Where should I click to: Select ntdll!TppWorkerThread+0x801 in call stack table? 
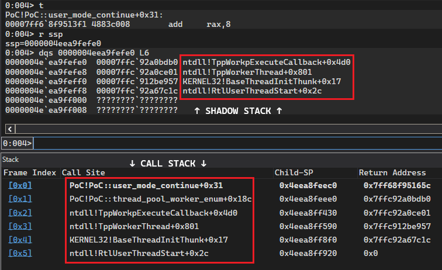[134, 226]
